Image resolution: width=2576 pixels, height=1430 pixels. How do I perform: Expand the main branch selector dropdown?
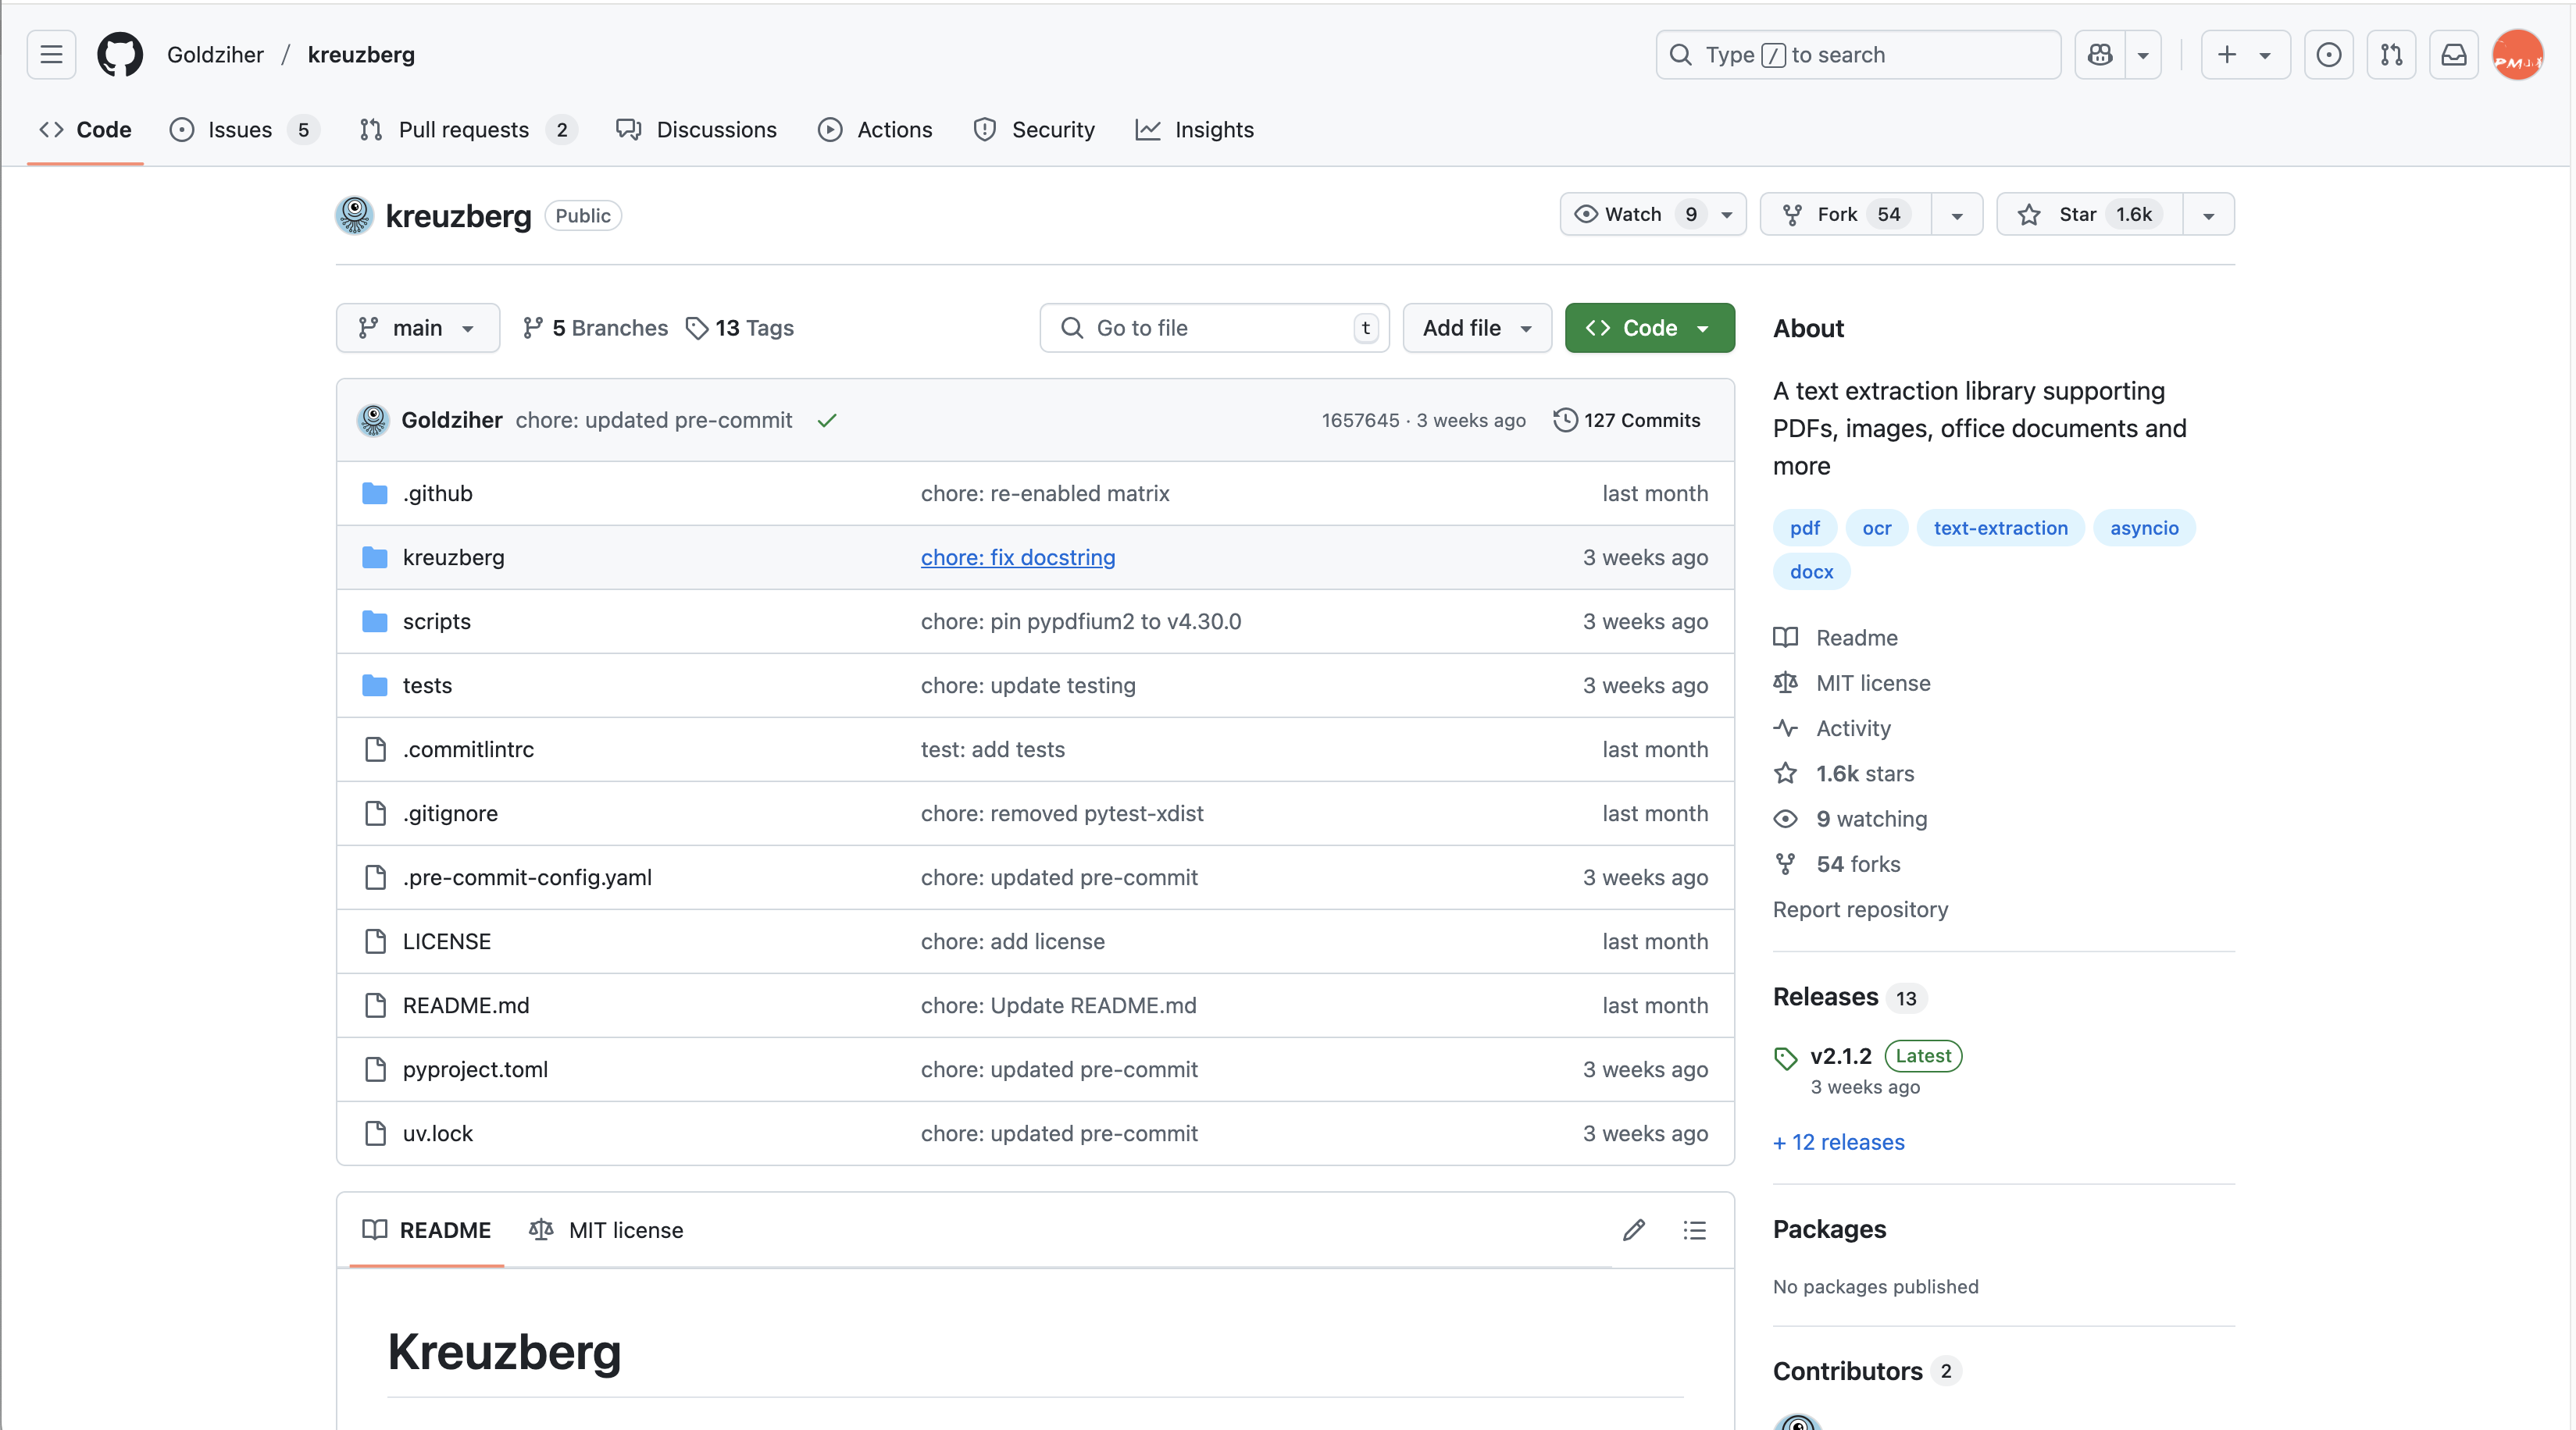417,328
